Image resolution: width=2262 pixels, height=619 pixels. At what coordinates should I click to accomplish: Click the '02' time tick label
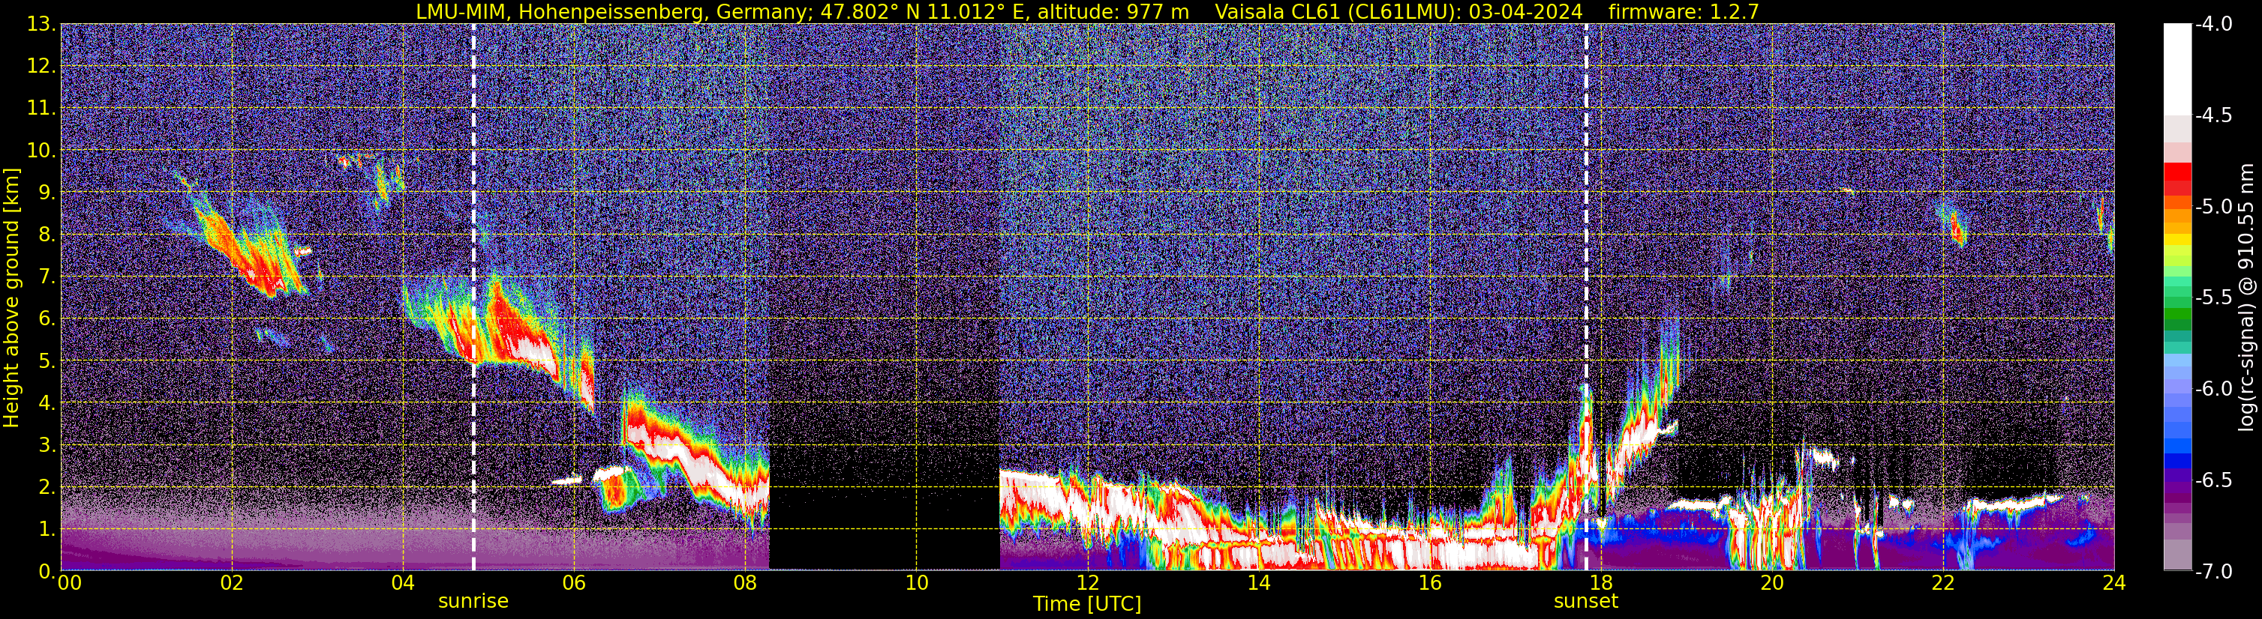(x=231, y=583)
